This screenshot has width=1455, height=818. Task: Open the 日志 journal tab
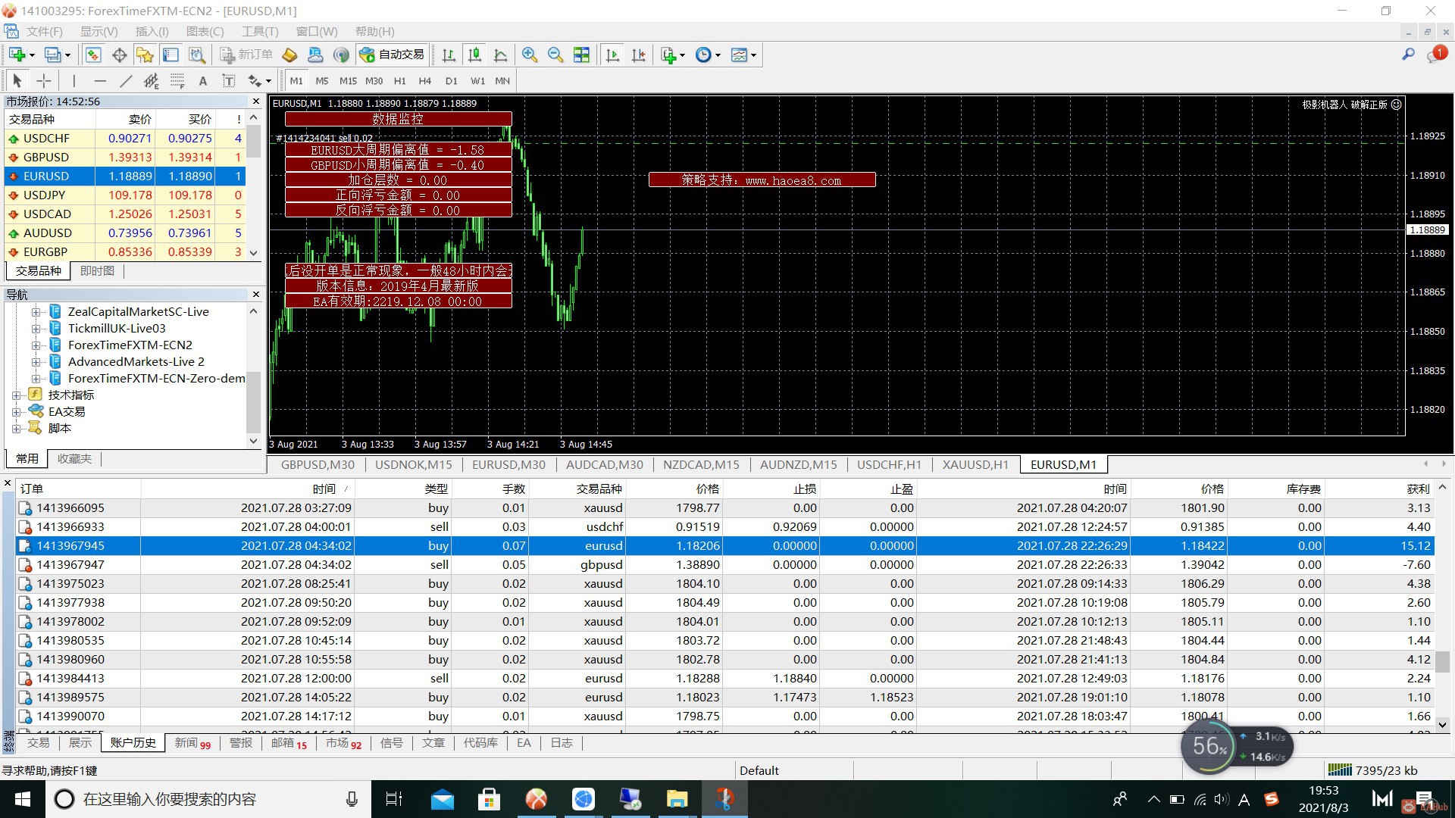[x=562, y=742]
